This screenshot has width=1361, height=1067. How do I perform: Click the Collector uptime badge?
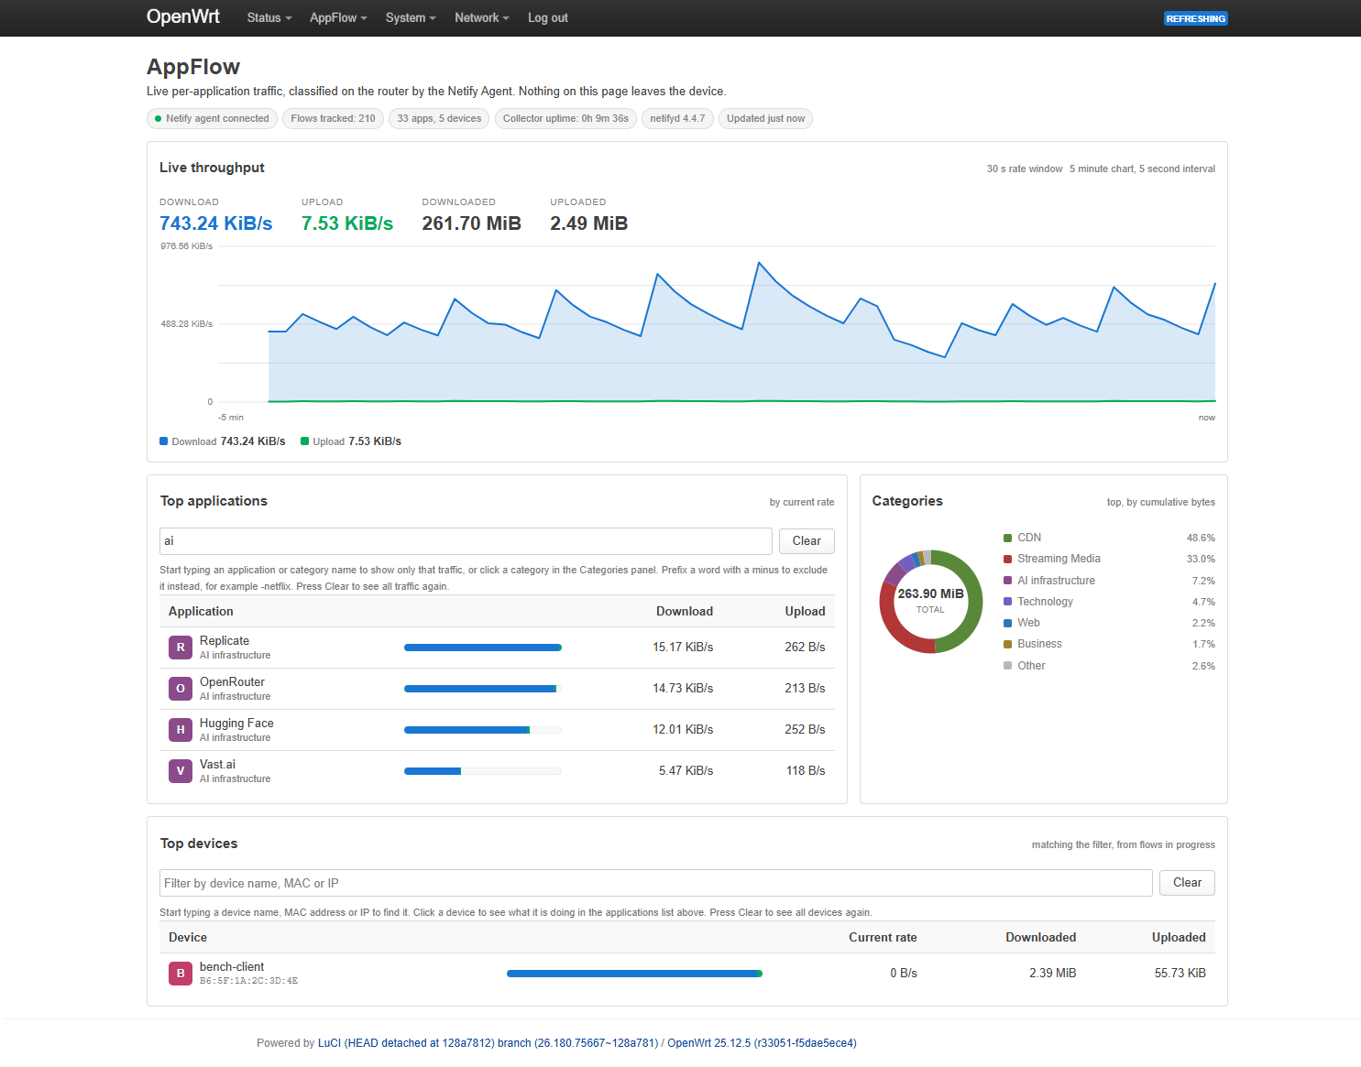tap(565, 119)
